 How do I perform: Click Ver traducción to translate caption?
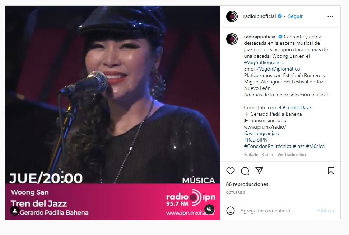click(x=291, y=155)
